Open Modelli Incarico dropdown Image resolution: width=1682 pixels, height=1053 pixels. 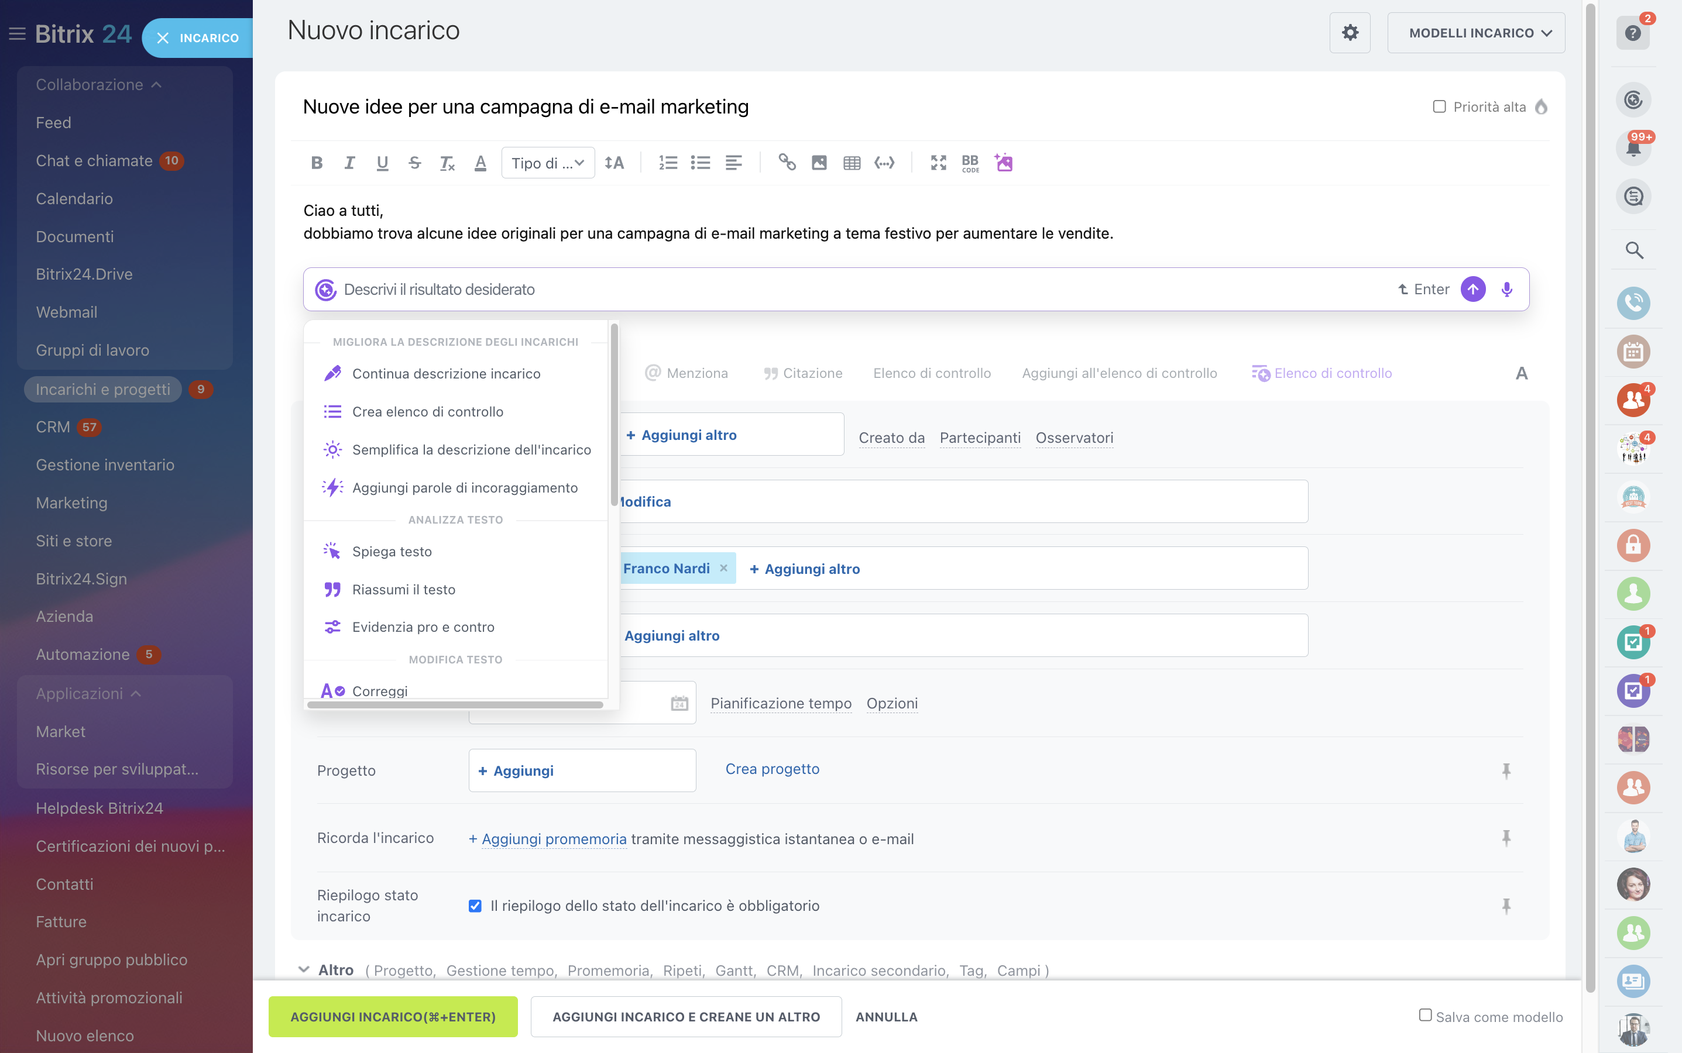(x=1476, y=33)
